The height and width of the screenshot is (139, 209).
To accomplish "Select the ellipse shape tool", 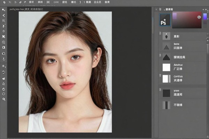I will tap(4, 54).
